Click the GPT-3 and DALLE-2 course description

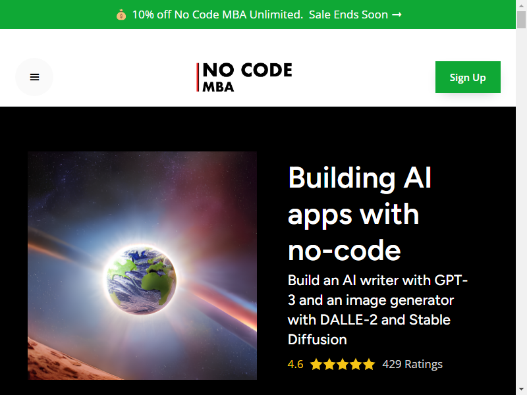(x=377, y=309)
